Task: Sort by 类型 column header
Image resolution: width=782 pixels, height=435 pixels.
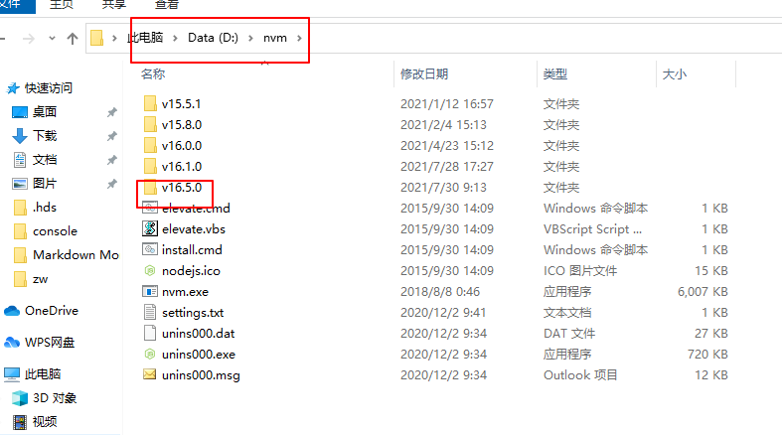Action: 555,73
